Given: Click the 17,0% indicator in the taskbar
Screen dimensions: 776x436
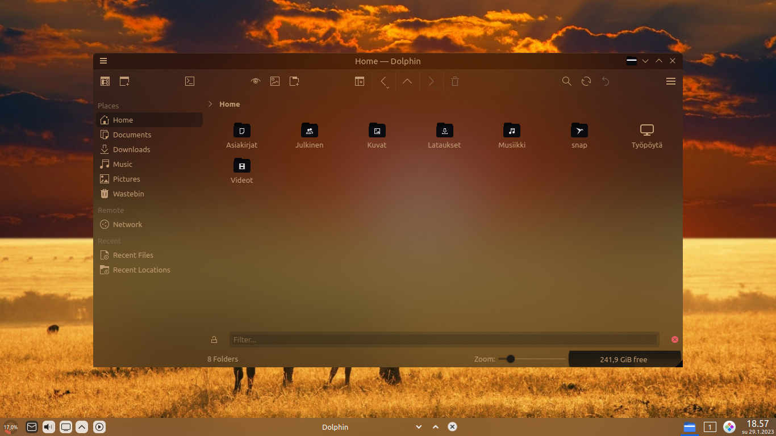Looking at the screenshot, I should pyautogui.click(x=11, y=427).
